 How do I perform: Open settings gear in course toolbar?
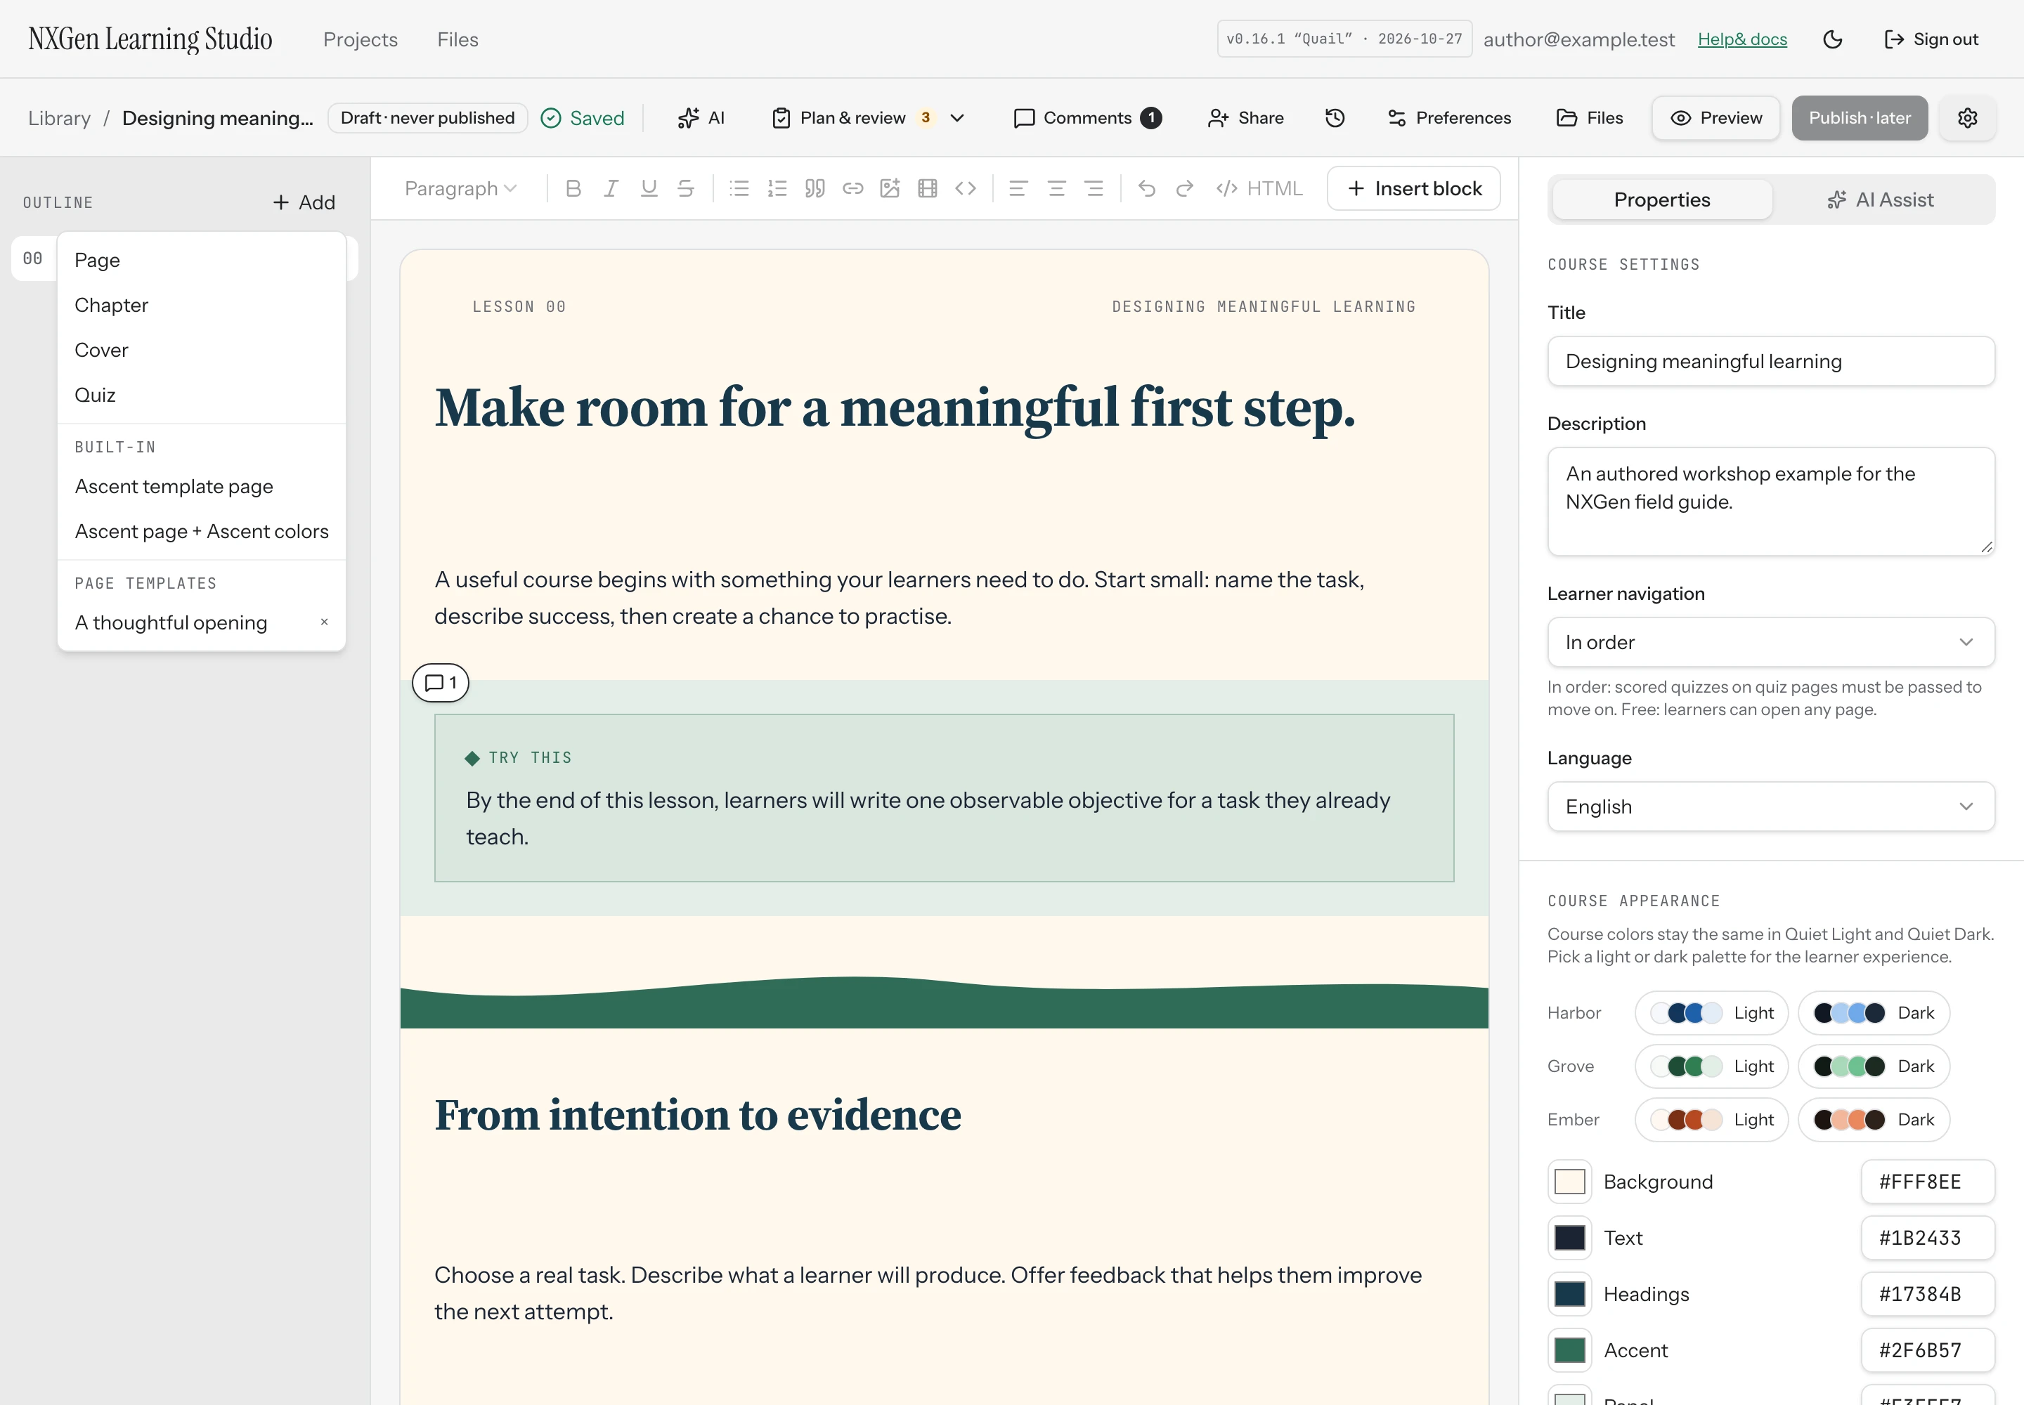(1968, 118)
